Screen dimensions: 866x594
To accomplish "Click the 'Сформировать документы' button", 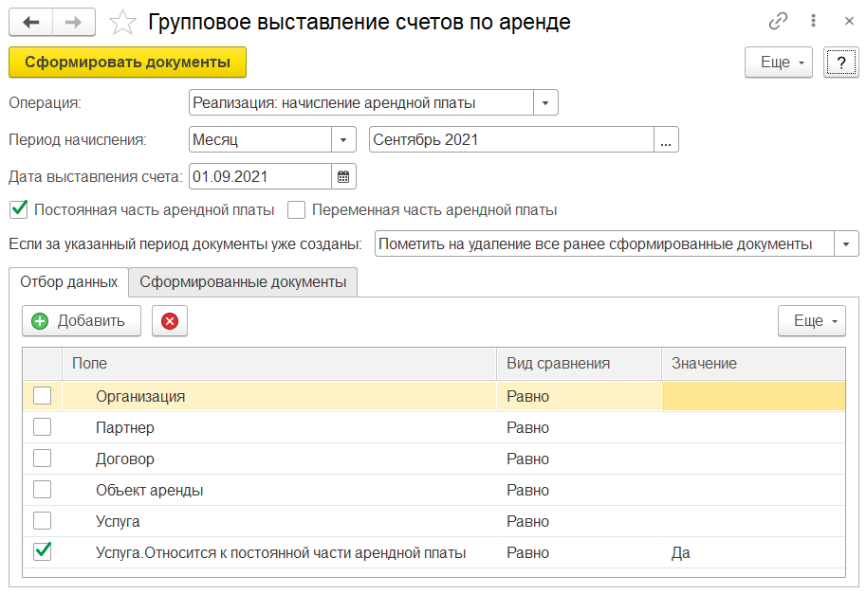I will coord(127,63).
